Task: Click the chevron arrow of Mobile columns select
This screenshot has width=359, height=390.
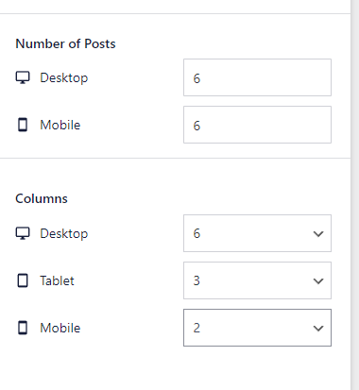Action: coord(318,329)
